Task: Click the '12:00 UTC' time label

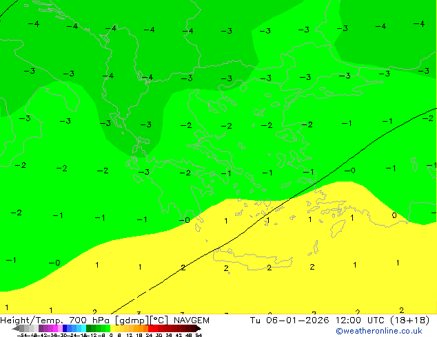Action: [361, 320]
